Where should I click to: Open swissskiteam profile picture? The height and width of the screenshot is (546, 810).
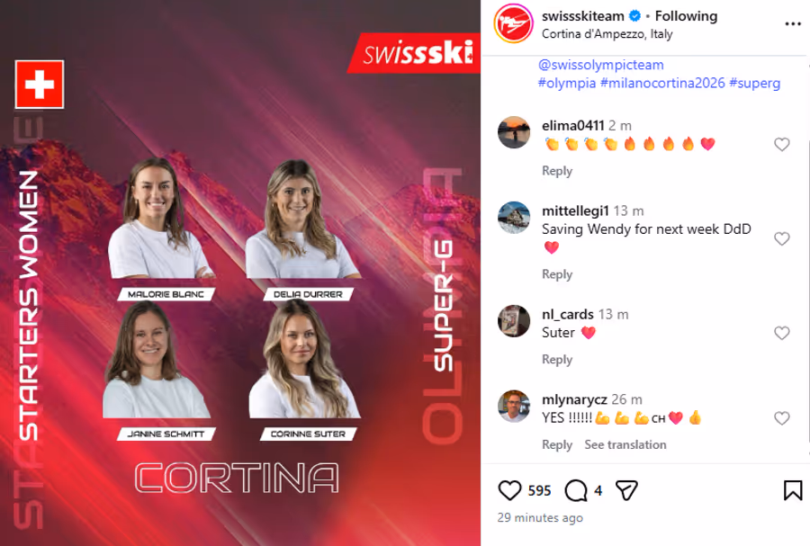[x=513, y=23]
